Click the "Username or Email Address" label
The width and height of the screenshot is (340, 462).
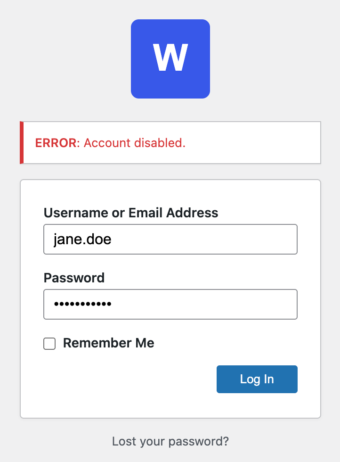tap(131, 213)
